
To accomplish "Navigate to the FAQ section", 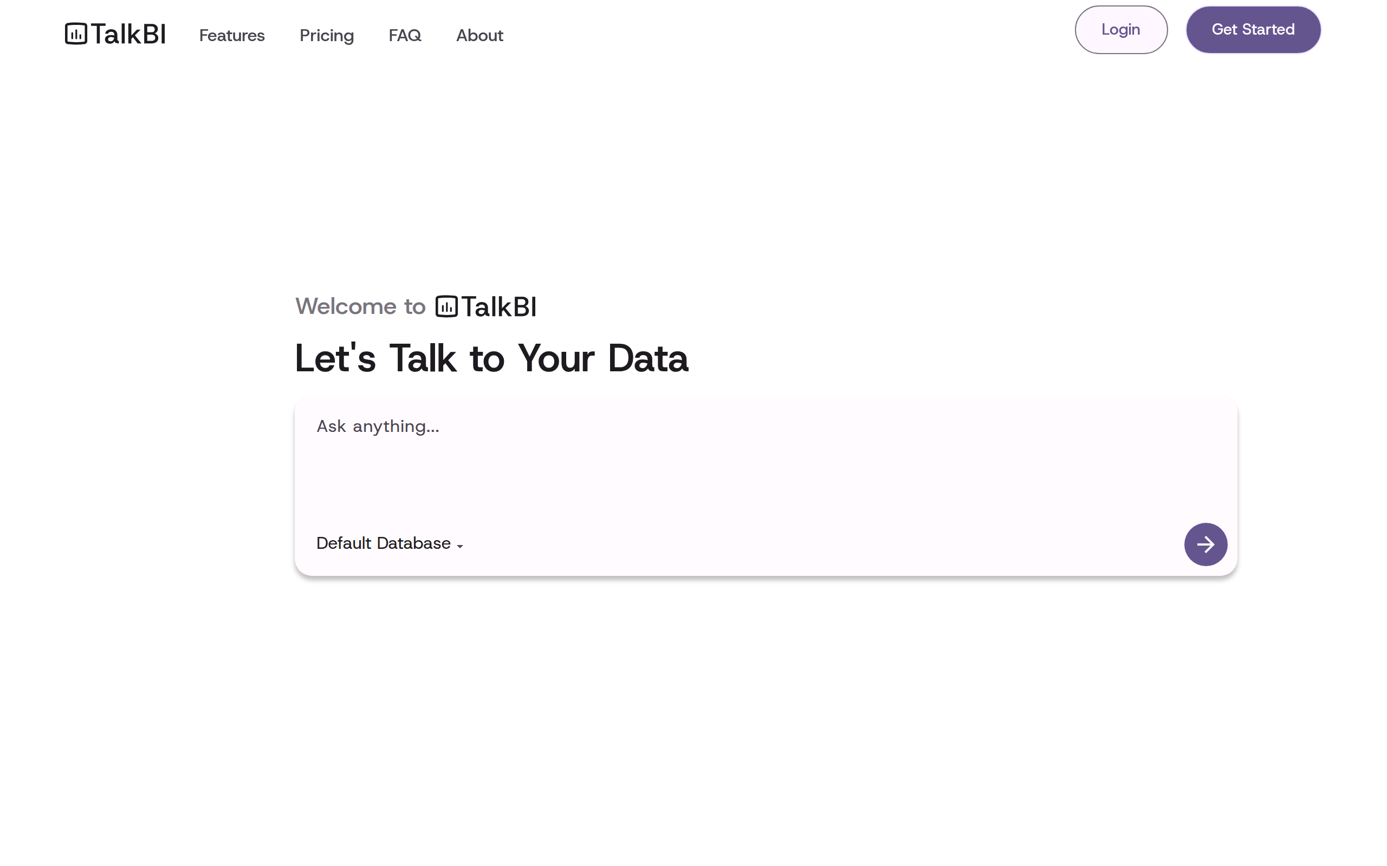I will [x=405, y=36].
